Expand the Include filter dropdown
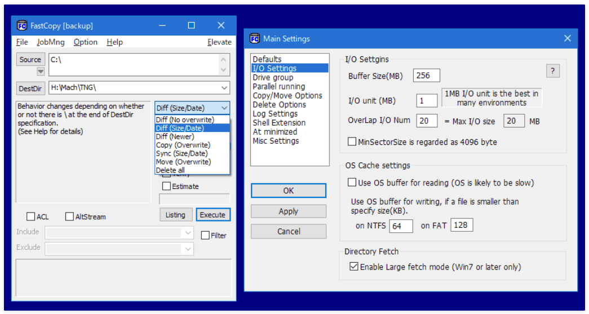 tap(188, 233)
